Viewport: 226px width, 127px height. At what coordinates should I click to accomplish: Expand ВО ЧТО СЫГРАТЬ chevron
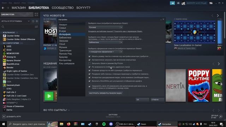coord(69,110)
